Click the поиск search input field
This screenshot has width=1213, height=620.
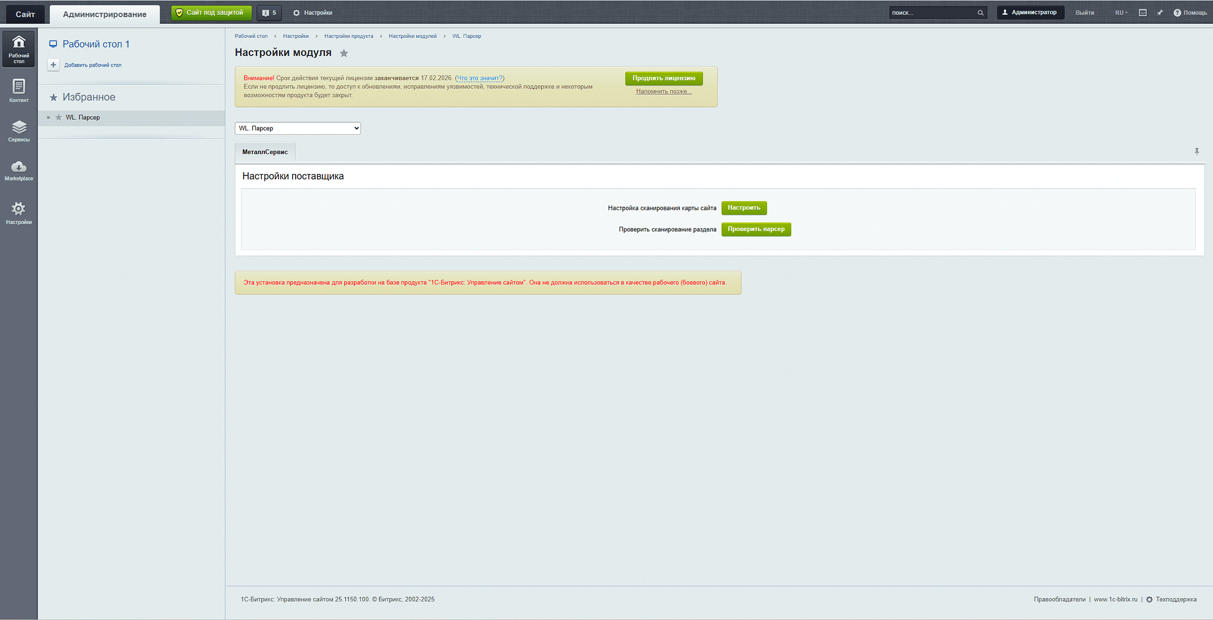(931, 13)
